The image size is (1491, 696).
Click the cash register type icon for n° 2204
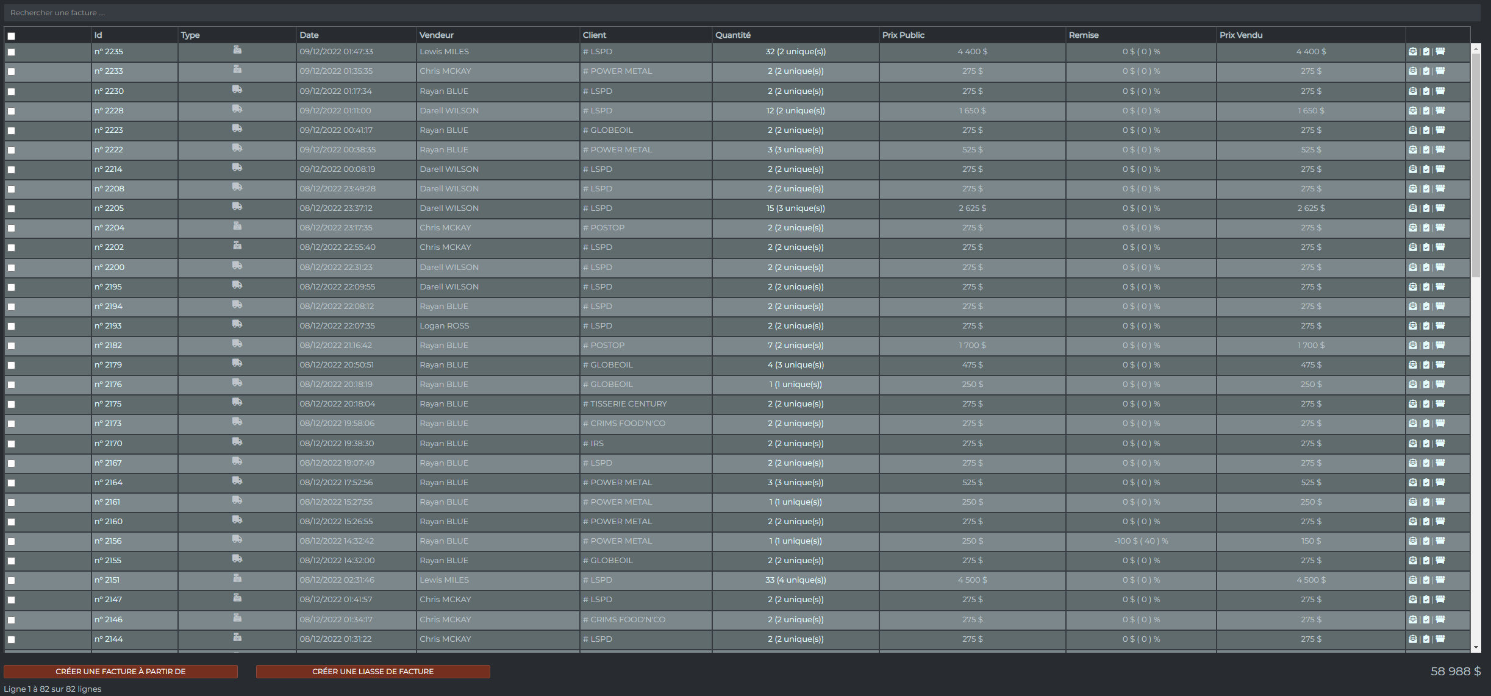237,226
